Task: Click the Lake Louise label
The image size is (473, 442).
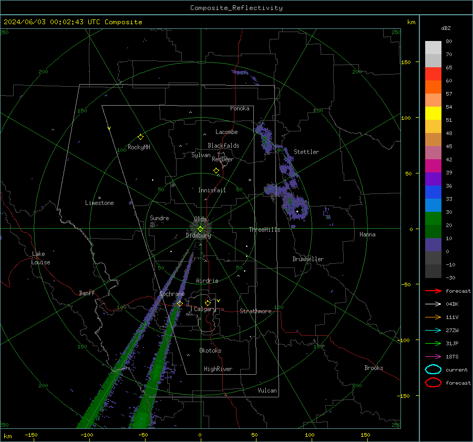Action: click(x=40, y=258)
